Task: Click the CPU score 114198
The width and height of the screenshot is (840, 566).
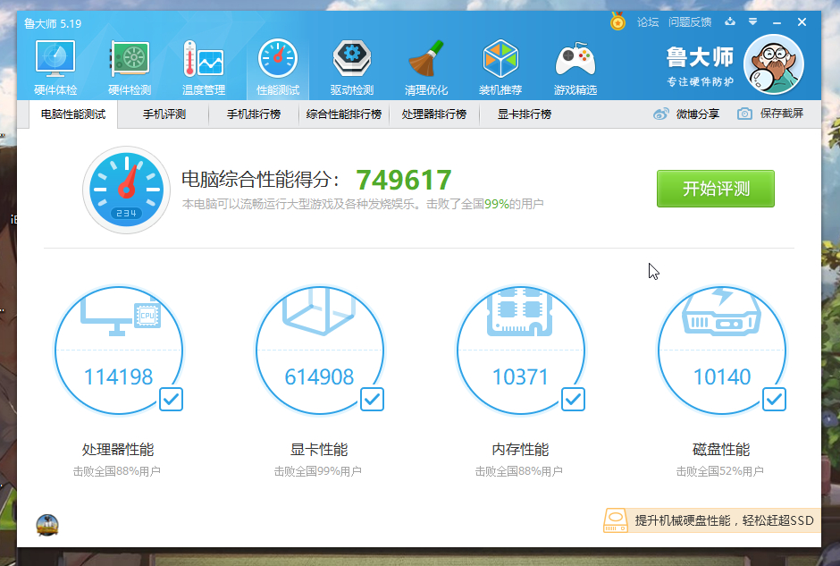Action: click(118, 376)
